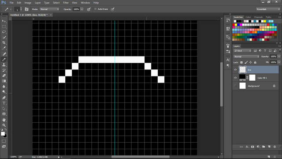This screenshot has width=282, height=159.
Task: Select the Zoom tool
Action: click(4, 125)
